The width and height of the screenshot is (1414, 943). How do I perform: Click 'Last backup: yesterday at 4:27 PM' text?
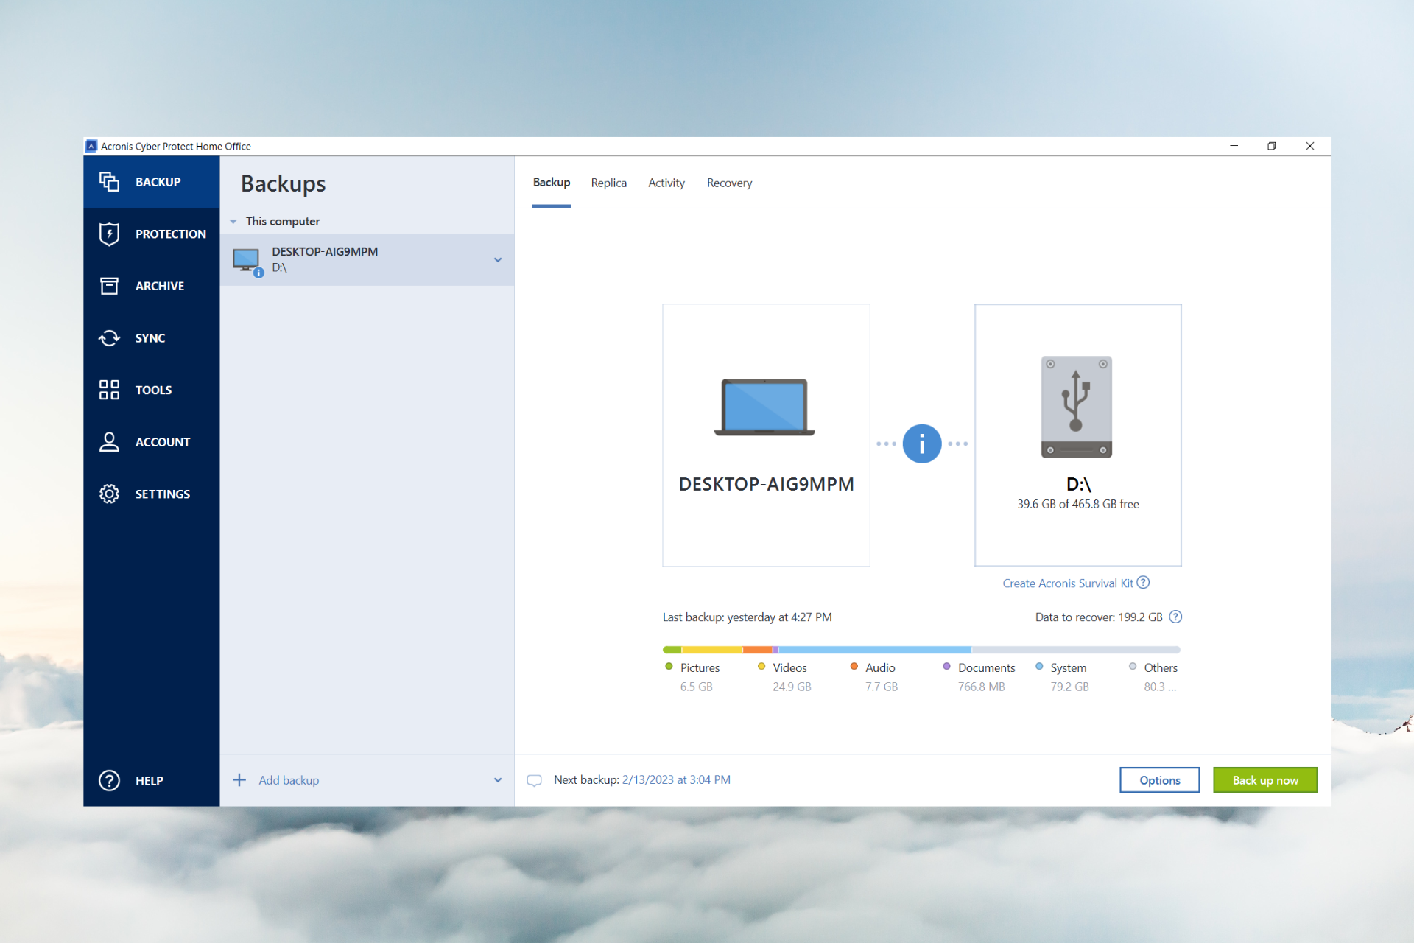click(x=747, y=617)
